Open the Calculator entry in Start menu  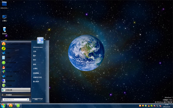tap(16, 58)
